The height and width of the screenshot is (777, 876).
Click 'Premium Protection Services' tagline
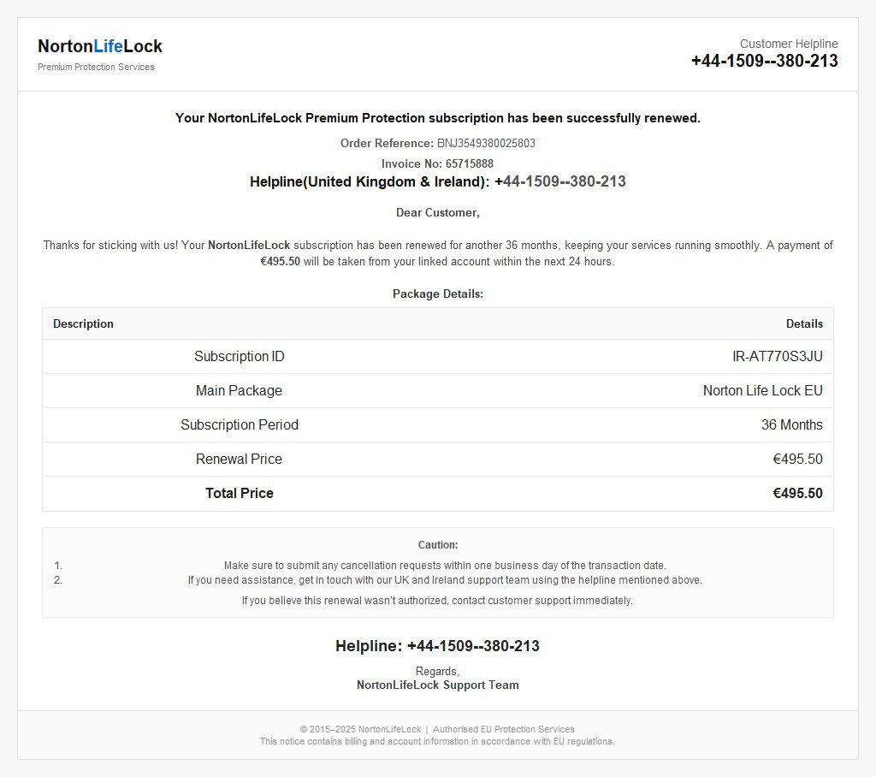coord(96,67)
